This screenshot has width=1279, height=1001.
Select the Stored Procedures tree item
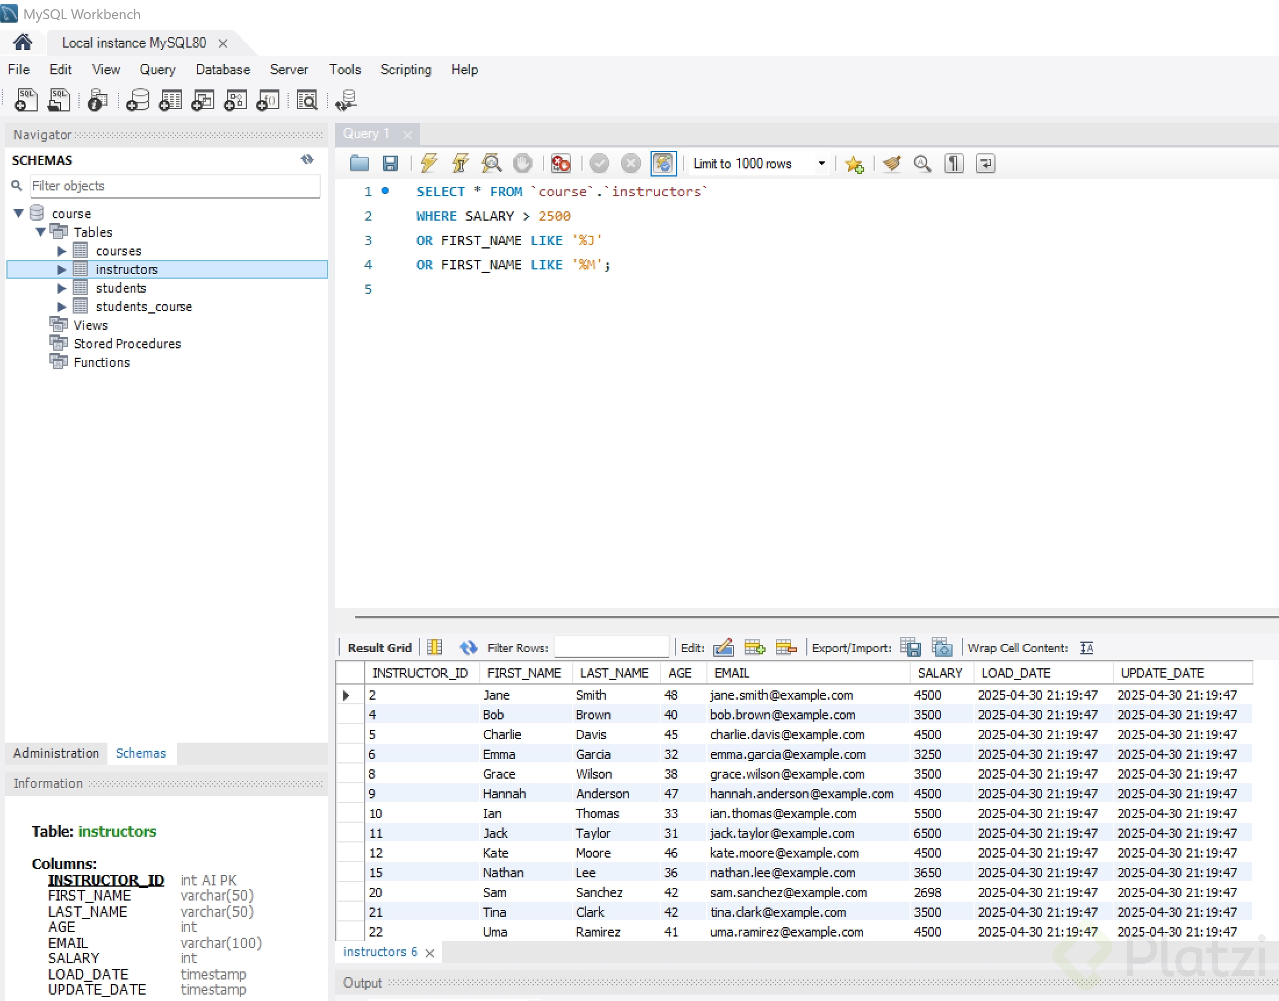tap(127, 343)
